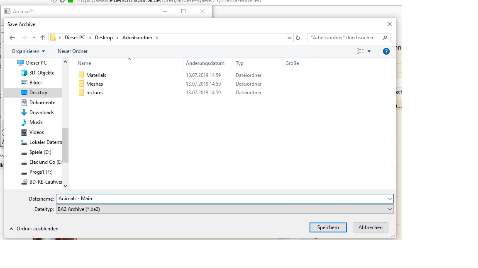Open address bar history dropdown
Screen dimensions: 478x268
pyautogui.click(x=290, y=38)
